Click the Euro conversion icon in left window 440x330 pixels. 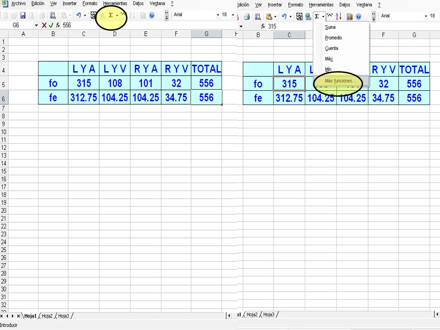point(93,16)
